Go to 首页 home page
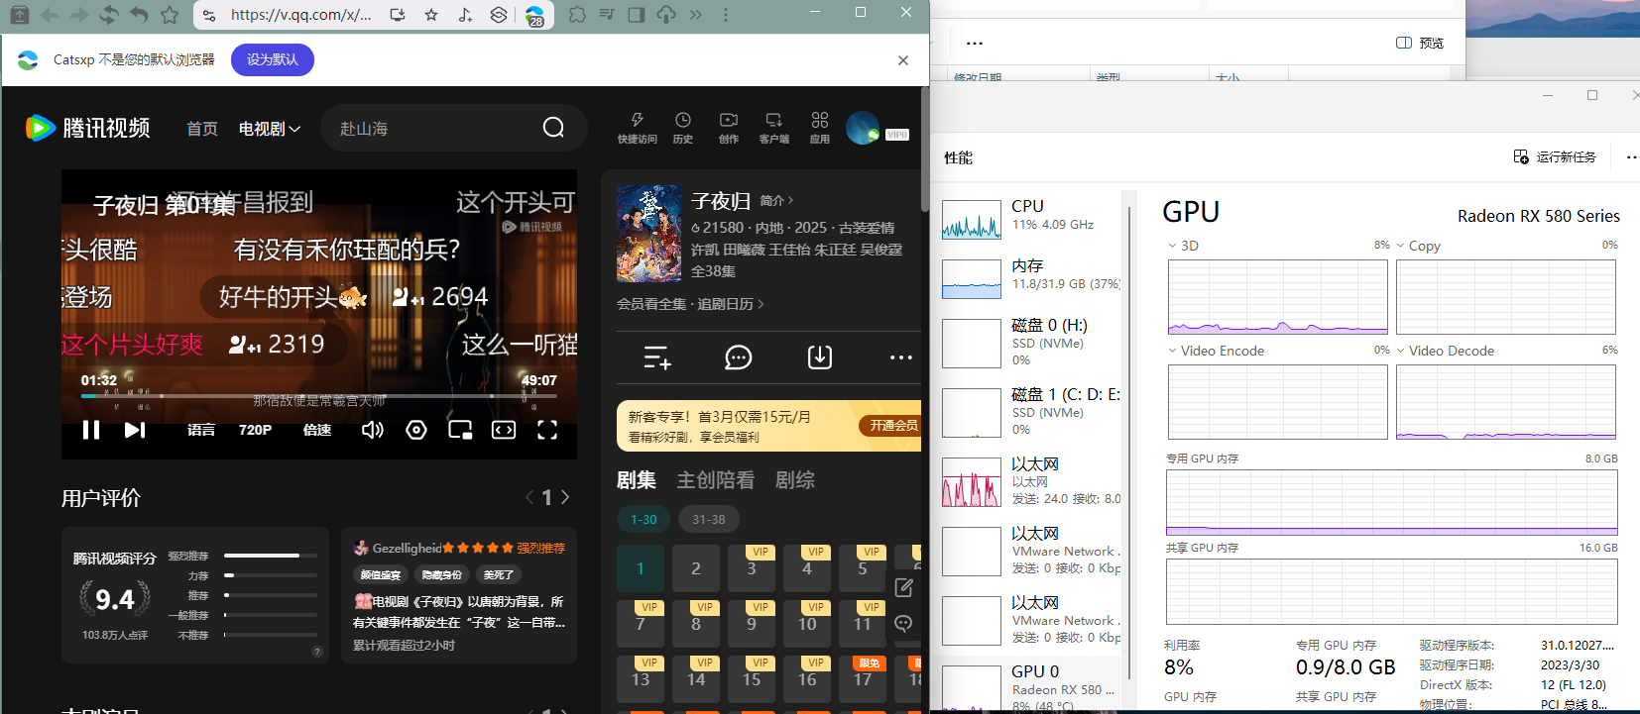Image resolution: width=1640 pixels, height=714 pixels. click(202, 129)
